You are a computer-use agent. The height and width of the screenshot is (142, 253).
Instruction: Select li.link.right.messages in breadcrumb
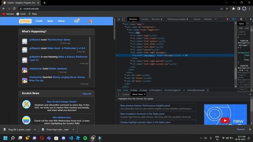(x=196, y=90)
